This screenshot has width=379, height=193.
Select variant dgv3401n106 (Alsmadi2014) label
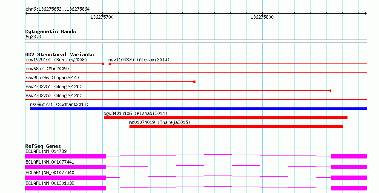(135, 113)
